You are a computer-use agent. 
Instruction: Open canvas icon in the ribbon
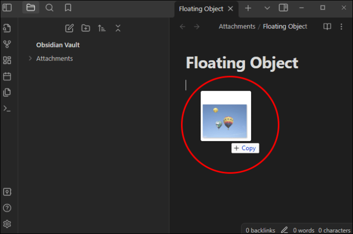(7, 60)
